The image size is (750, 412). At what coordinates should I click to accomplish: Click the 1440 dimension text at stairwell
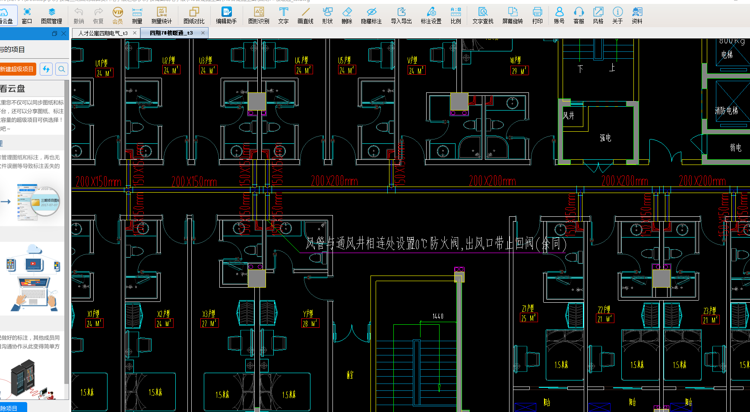[x=438, y=316]
